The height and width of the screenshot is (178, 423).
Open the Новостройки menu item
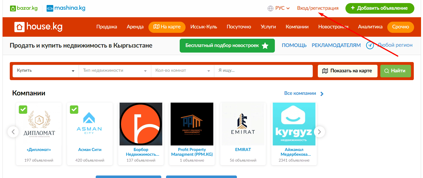point(333,27)
